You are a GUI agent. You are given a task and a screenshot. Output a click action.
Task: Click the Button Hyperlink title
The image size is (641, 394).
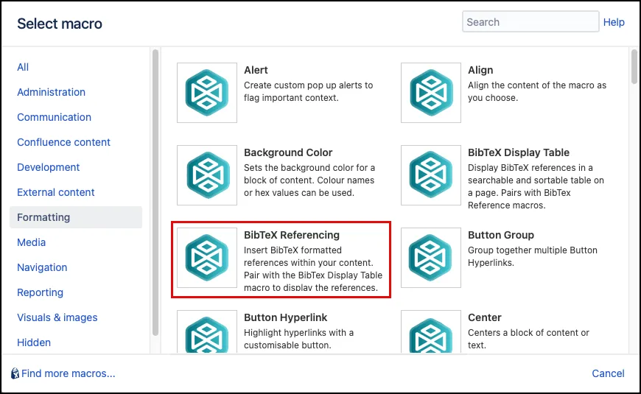[x=286, y=317]
